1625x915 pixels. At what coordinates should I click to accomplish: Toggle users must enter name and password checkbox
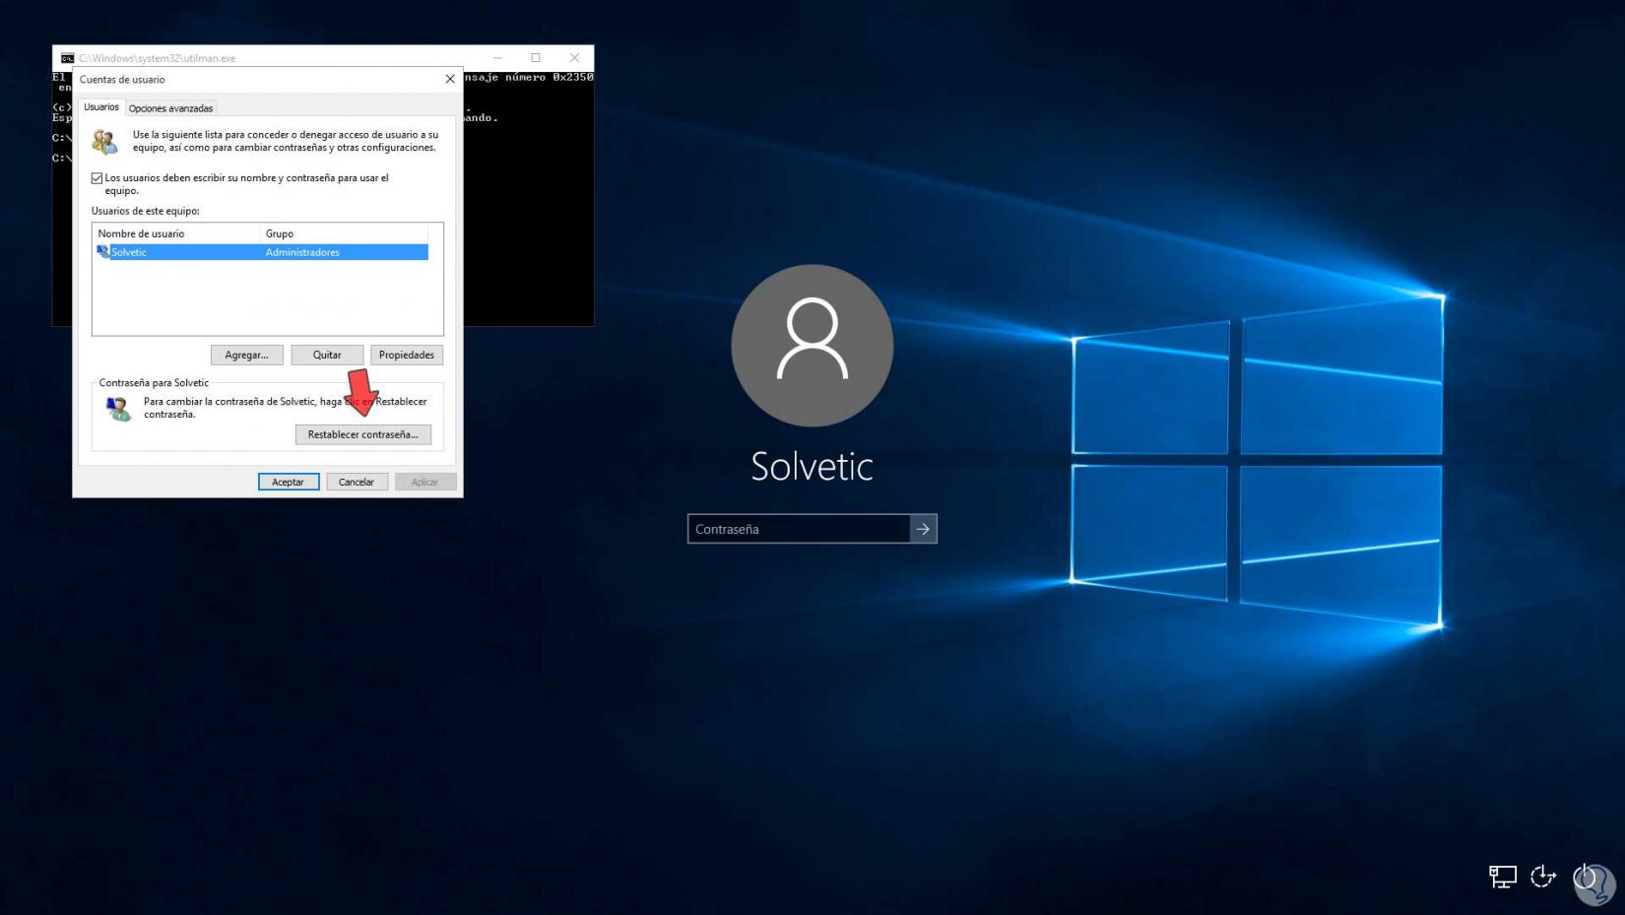[x=97, y=178]
